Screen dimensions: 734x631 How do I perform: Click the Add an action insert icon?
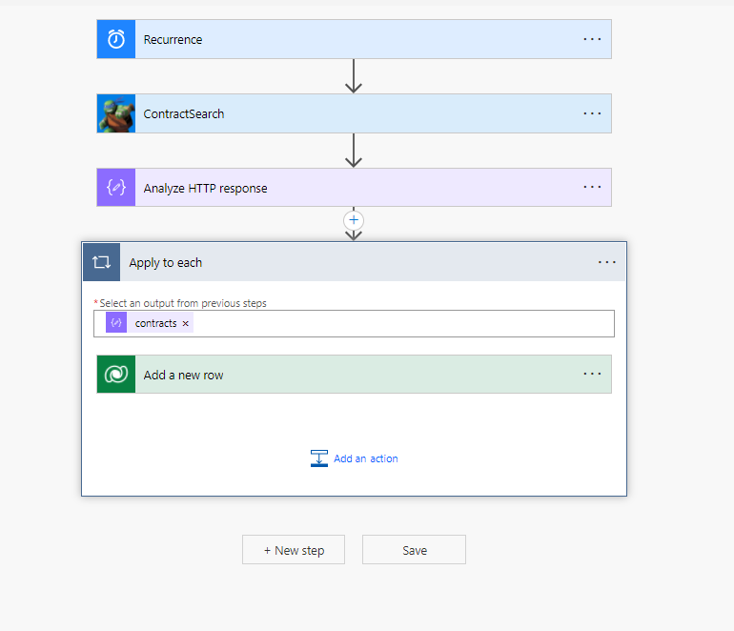coord(318,458)
